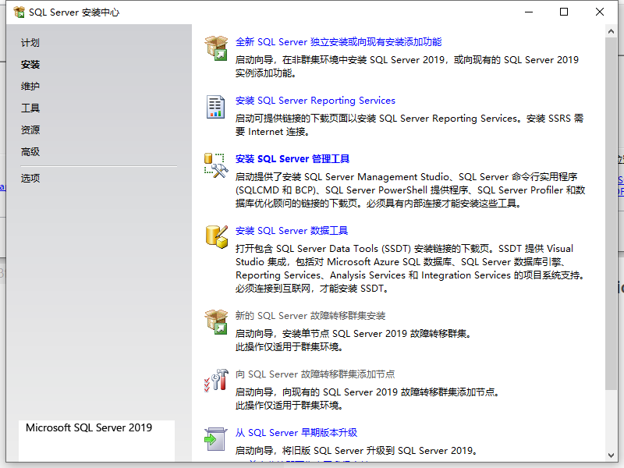Viewport: 624px width, 468px height.
Task: Click the vertical scrollbar thumb
Action: pos(611,214)
